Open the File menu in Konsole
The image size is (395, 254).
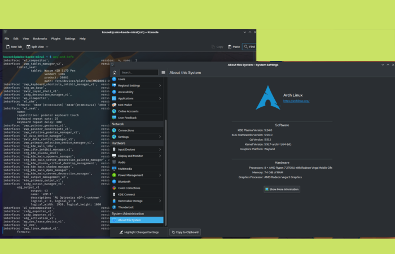pyautogui.click(x=7, y=39)
